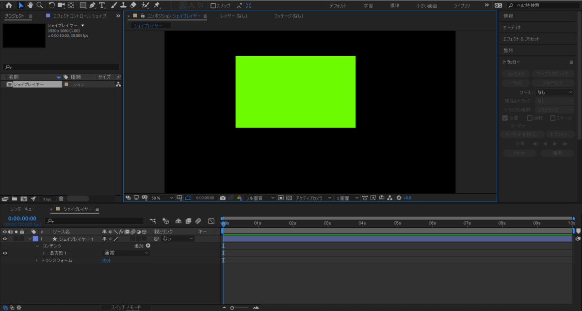This screenshot has height=311, width=582.
Task: Open the Graph Editor icon in timeline
Action: 211,221
